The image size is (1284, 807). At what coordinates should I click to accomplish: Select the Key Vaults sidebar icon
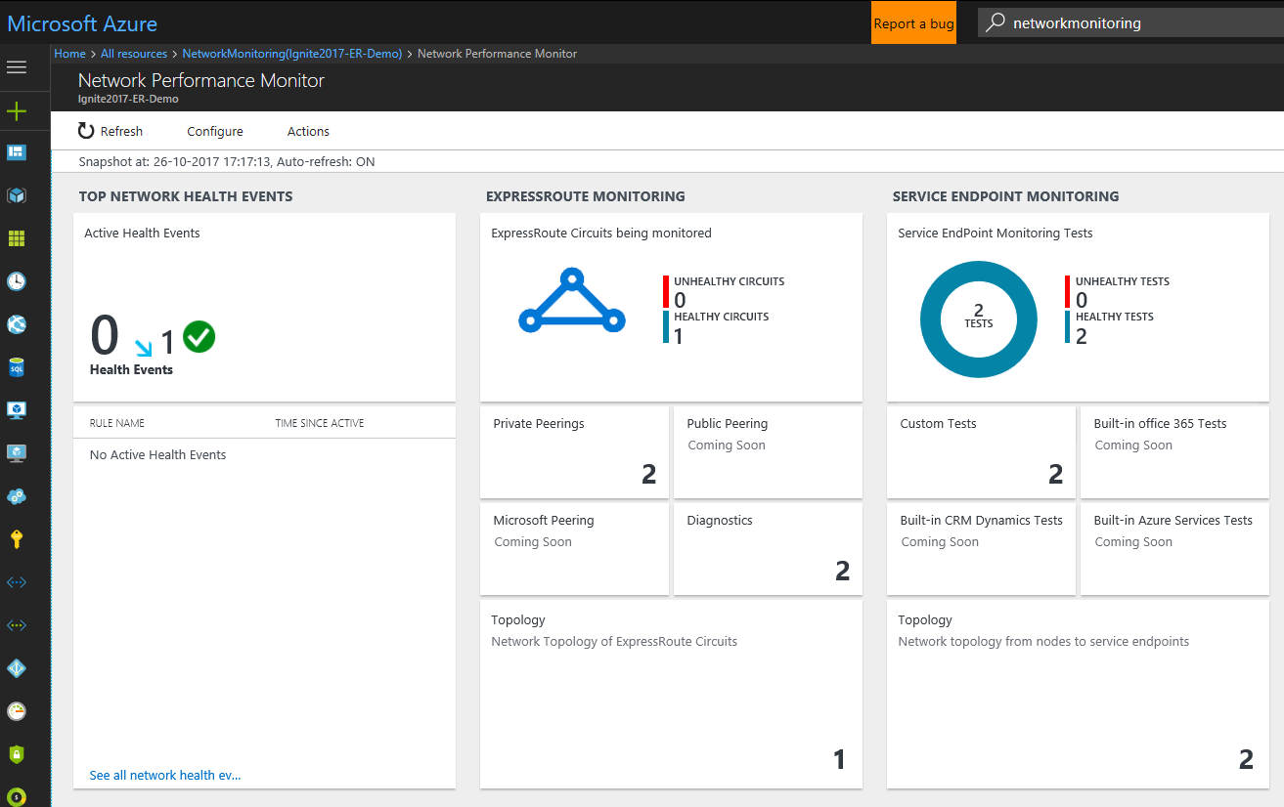tap(16, 538)
